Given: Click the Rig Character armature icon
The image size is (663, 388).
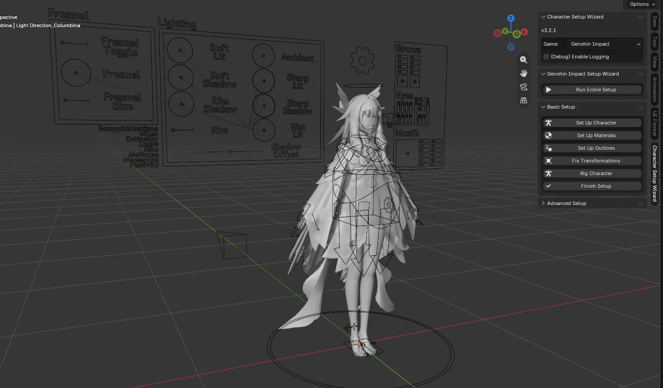Looking at the screenshot, I should (549, 173).
